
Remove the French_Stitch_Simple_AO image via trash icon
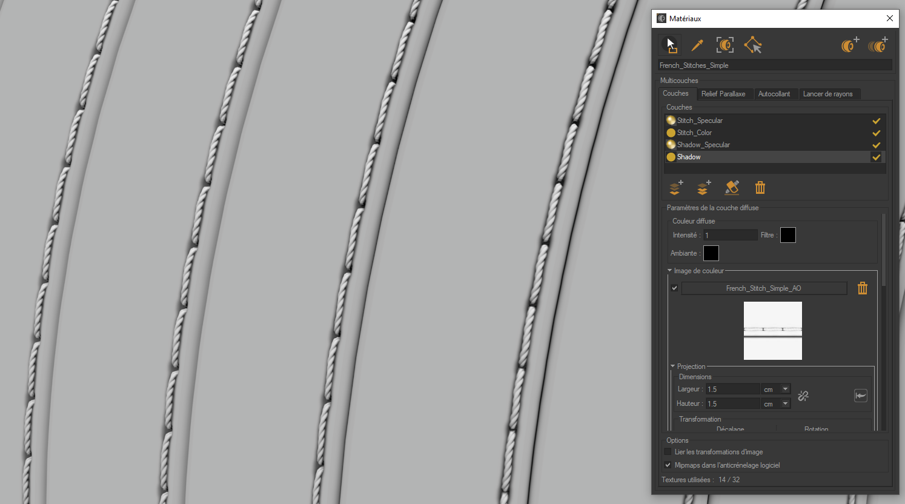click(863, 288)
